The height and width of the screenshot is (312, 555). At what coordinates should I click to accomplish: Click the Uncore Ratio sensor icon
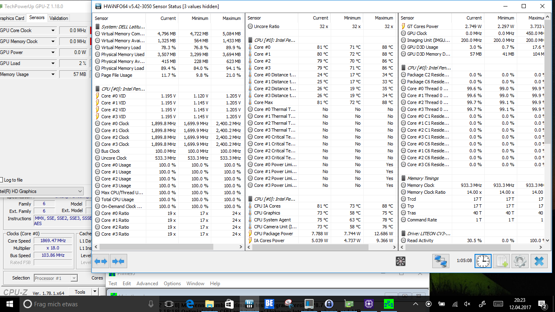(250, 26)
